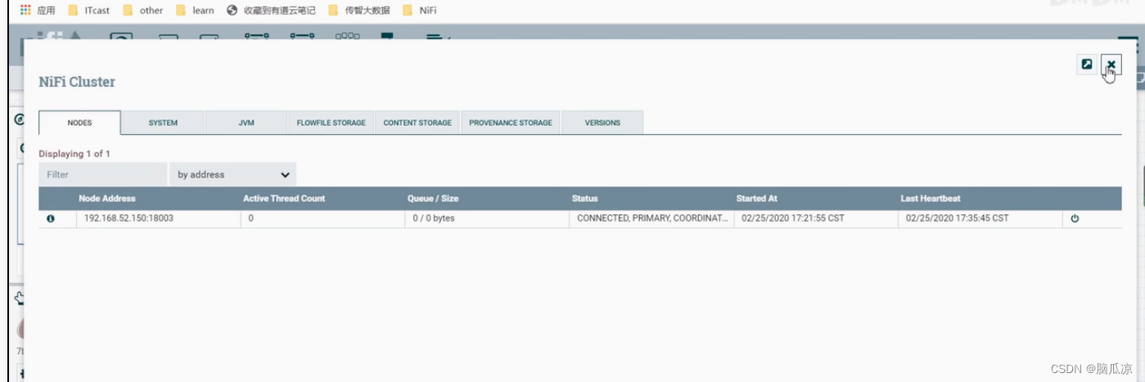The height and width of the screenshot is (382, 1145).
Task: Select the NODES tab
Action: [x=79, y=123]
